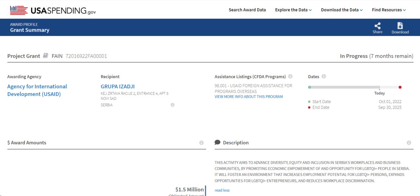Click the USAspending.gov logo
This screenshot has width=420, height=196.
[53, 10]
